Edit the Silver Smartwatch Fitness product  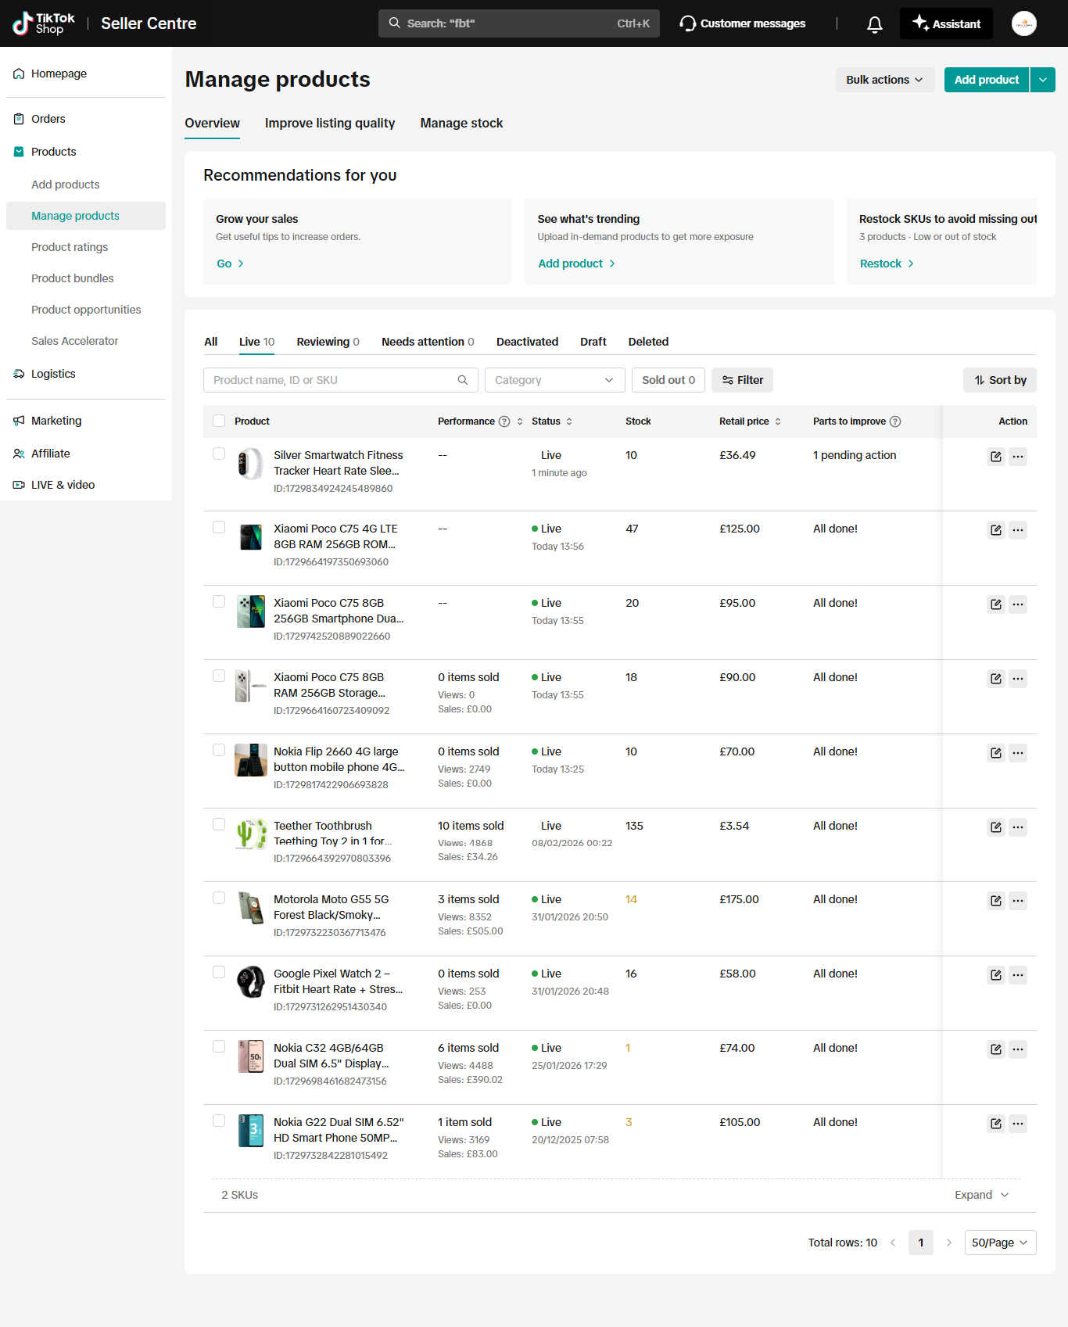pos(995,457)
